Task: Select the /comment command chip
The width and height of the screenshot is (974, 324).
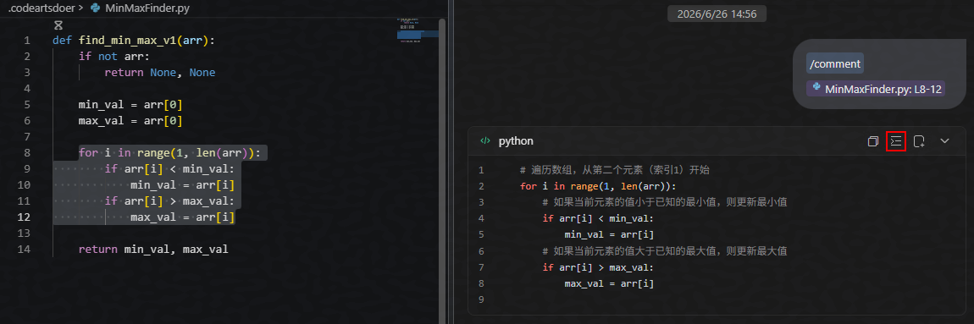Action: 835,63
